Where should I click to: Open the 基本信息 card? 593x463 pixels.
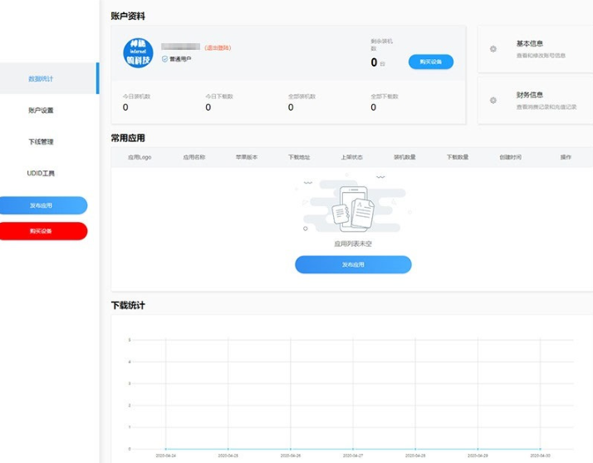(535, 49)
